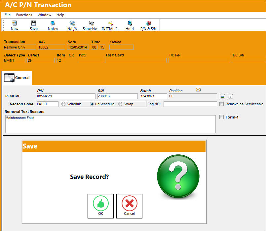Check the Remove as Serviceable checkbox
The width and height of the screenshot is (266, 231).
tap(221, 104)
